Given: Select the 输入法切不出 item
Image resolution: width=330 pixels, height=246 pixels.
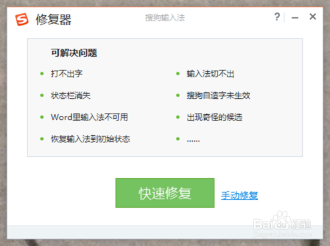Looking at the screenshot, I should pos(211,74).
